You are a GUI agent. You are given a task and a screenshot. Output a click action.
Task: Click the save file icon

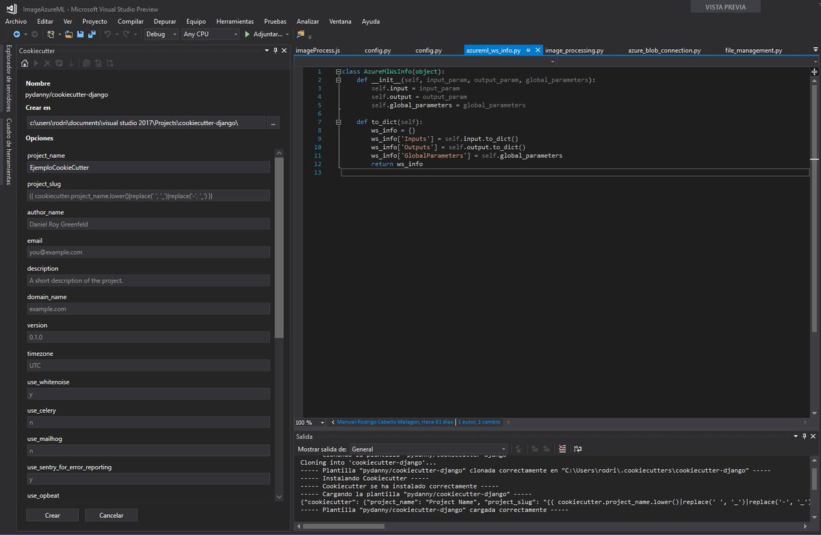(80, 34)
